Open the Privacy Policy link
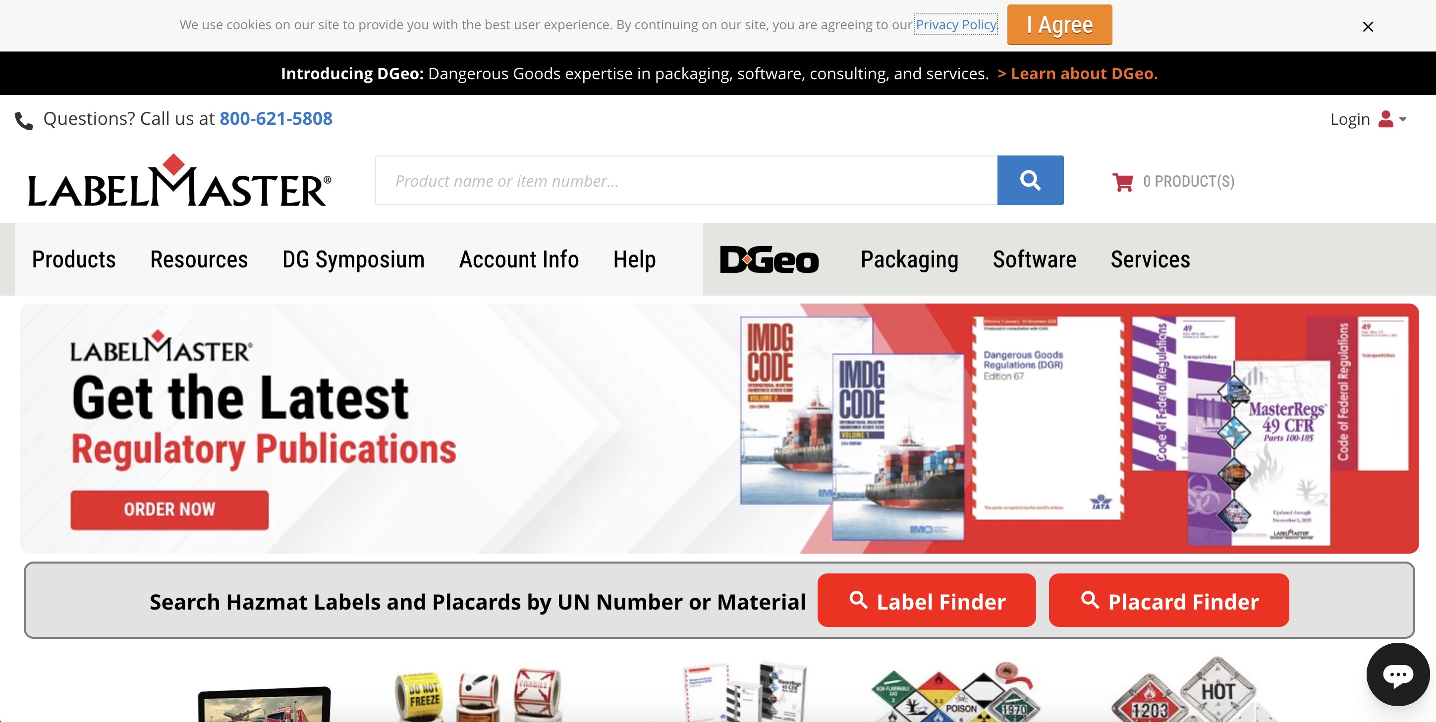This screenshot has height=722, width=1436. point(955,25)
